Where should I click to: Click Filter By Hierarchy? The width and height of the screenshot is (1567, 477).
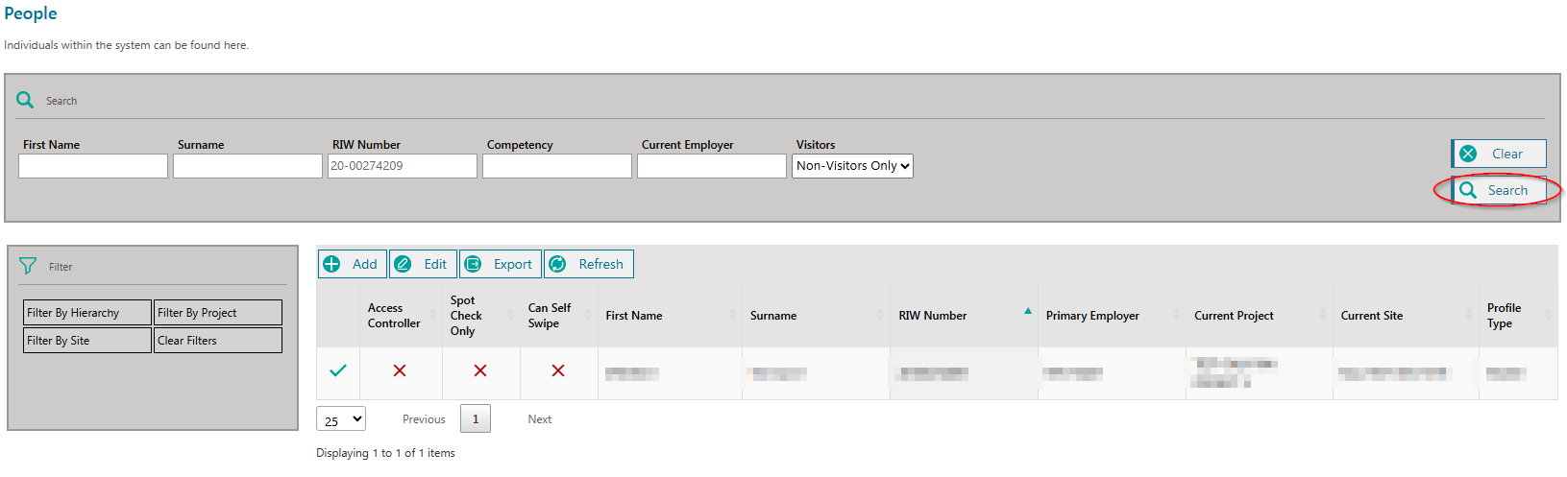pyautogui.click(x=87, y=313)
